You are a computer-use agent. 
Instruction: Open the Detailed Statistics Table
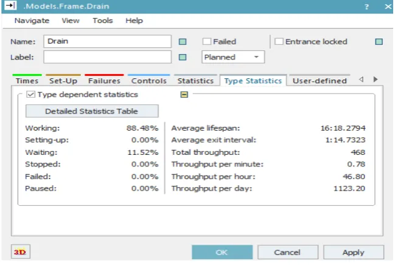coord(92,111)
